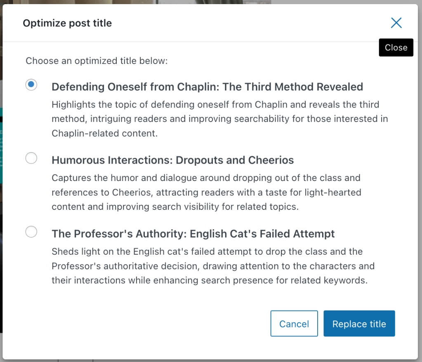Click the black Close tooltip label
This screenshot has width=422, height=362.
(396, 48)
